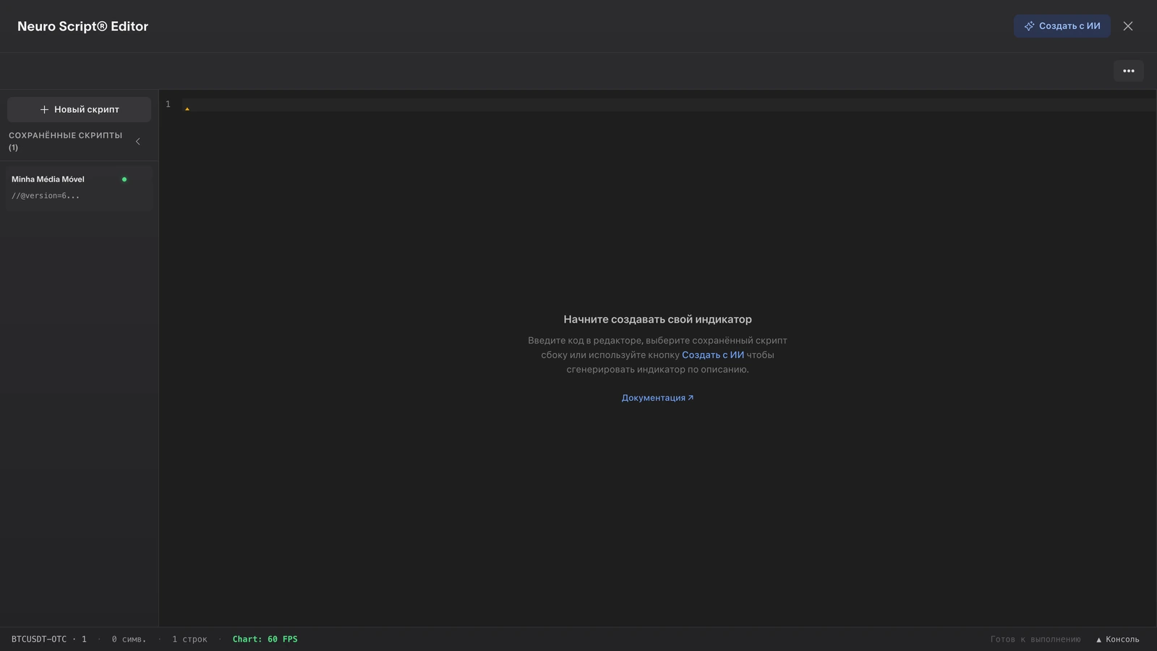
Task: Click the green status dot on Minha Média Móvel
Action: coord(124,179)
